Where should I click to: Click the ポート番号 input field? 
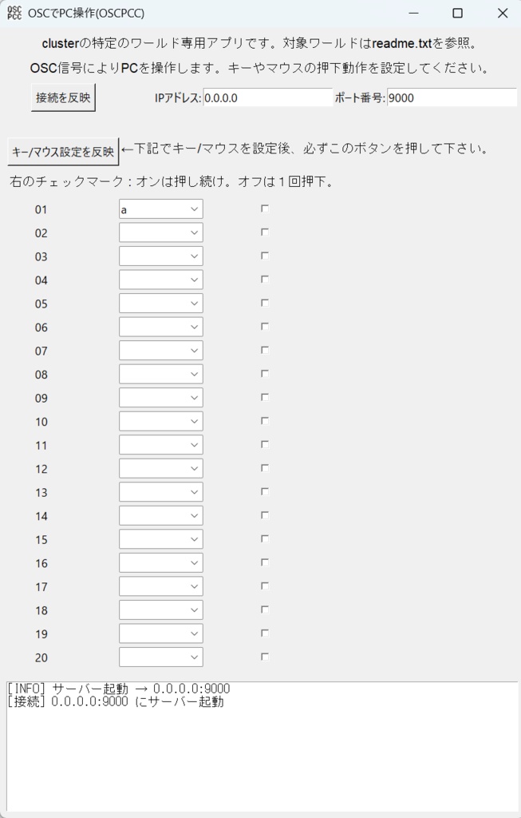coord(452,97)
